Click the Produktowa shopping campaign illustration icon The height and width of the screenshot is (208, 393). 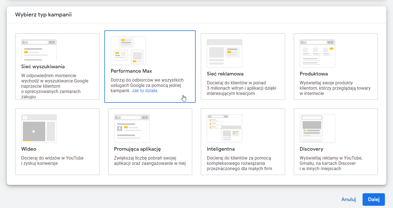[x=317, y=53]
